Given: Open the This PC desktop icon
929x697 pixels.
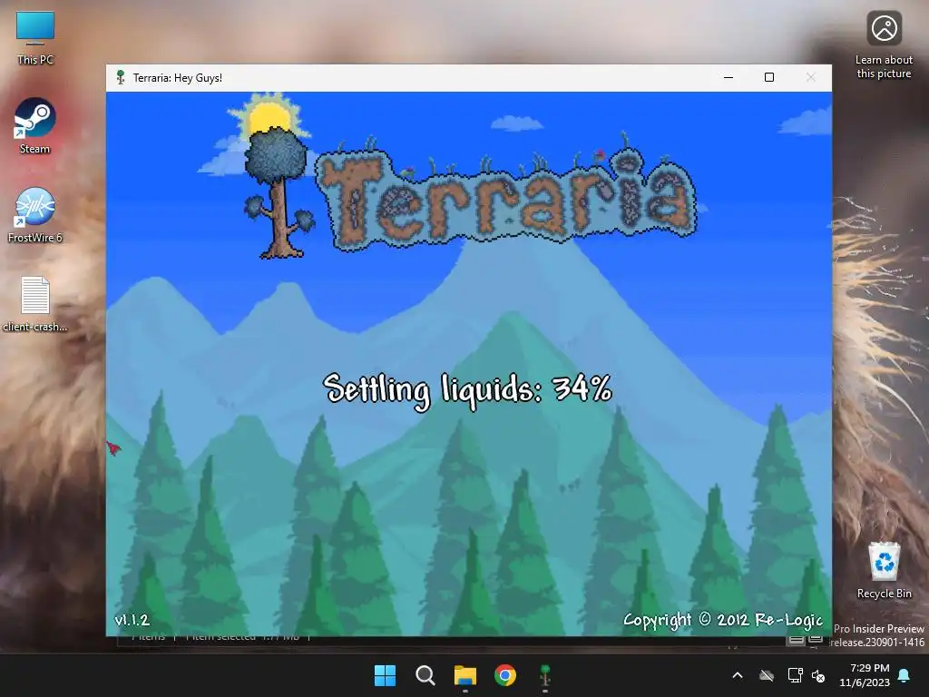Looking at the screenshot, I should point(35,38).
